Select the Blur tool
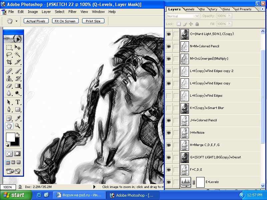Screen dimensions: 267x200 click(x=9, y=93)
